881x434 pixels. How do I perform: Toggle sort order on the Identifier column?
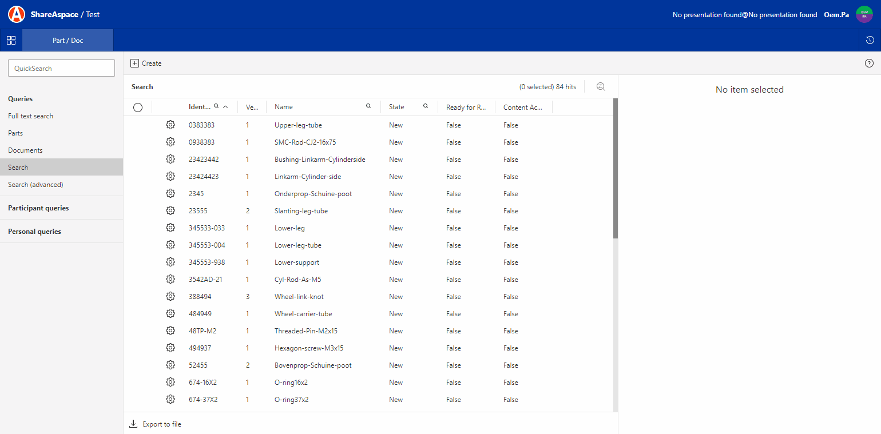coord(225,106)
